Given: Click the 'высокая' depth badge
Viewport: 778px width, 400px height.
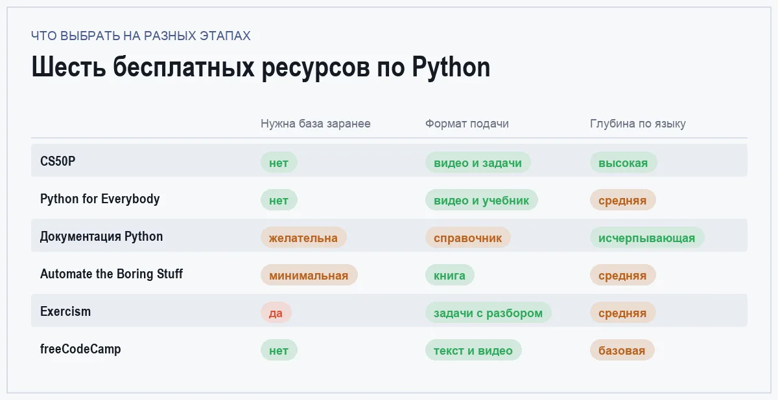Looking at the screenshot, I should (x=623, y=163).
